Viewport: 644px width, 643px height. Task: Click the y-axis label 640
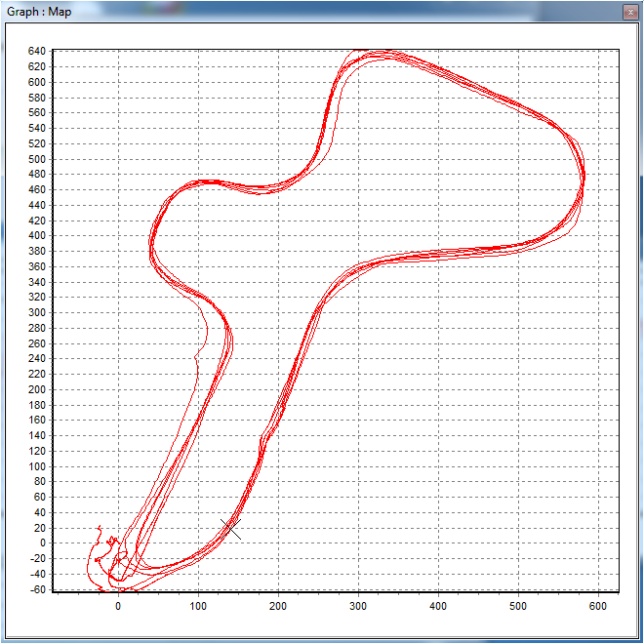coord(36,51)
